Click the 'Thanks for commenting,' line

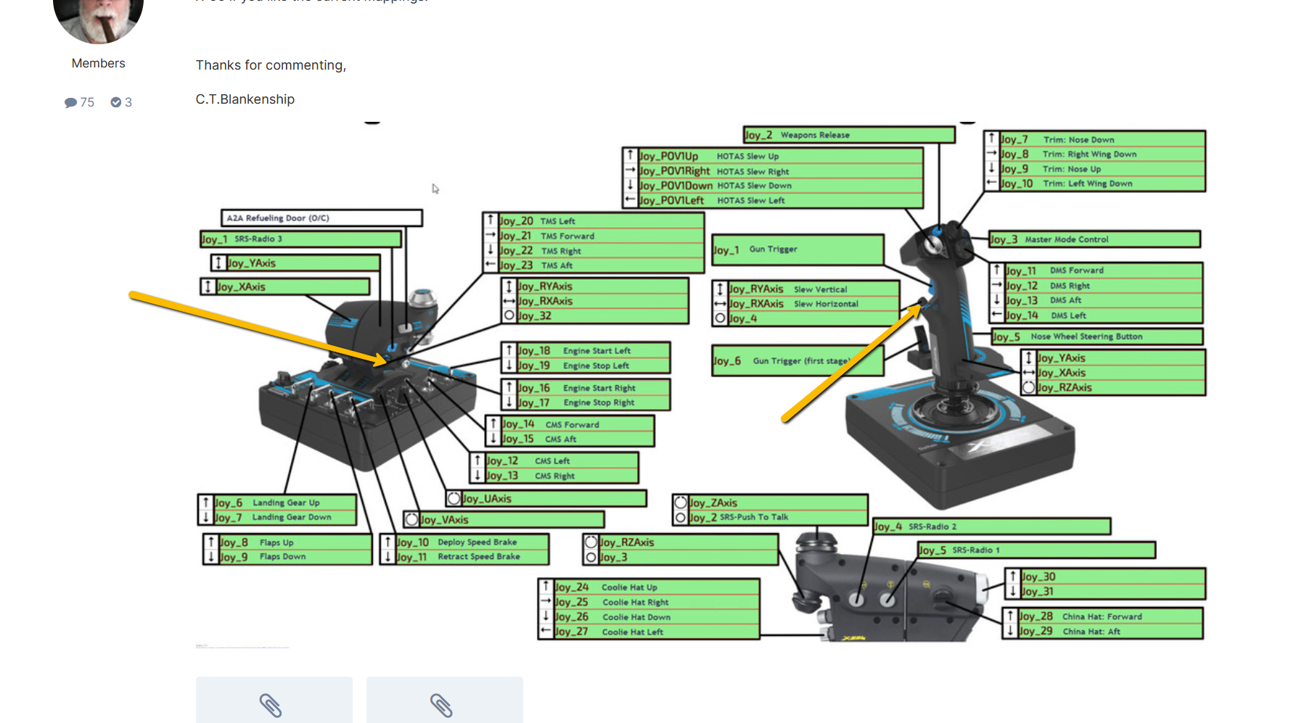point(271,65)
